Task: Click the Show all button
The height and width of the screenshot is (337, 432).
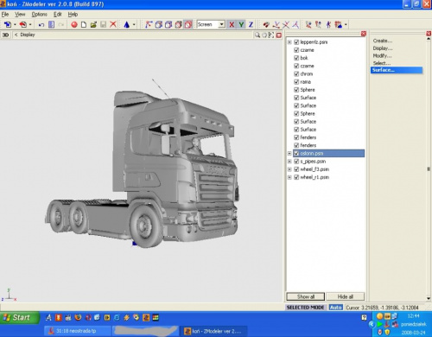Action: [306, 296]
